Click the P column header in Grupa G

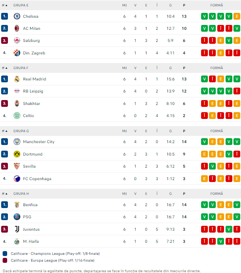click(184, 131)
